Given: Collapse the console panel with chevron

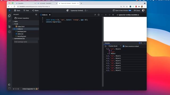Looking at the screenshot, I should pos(144,43).
